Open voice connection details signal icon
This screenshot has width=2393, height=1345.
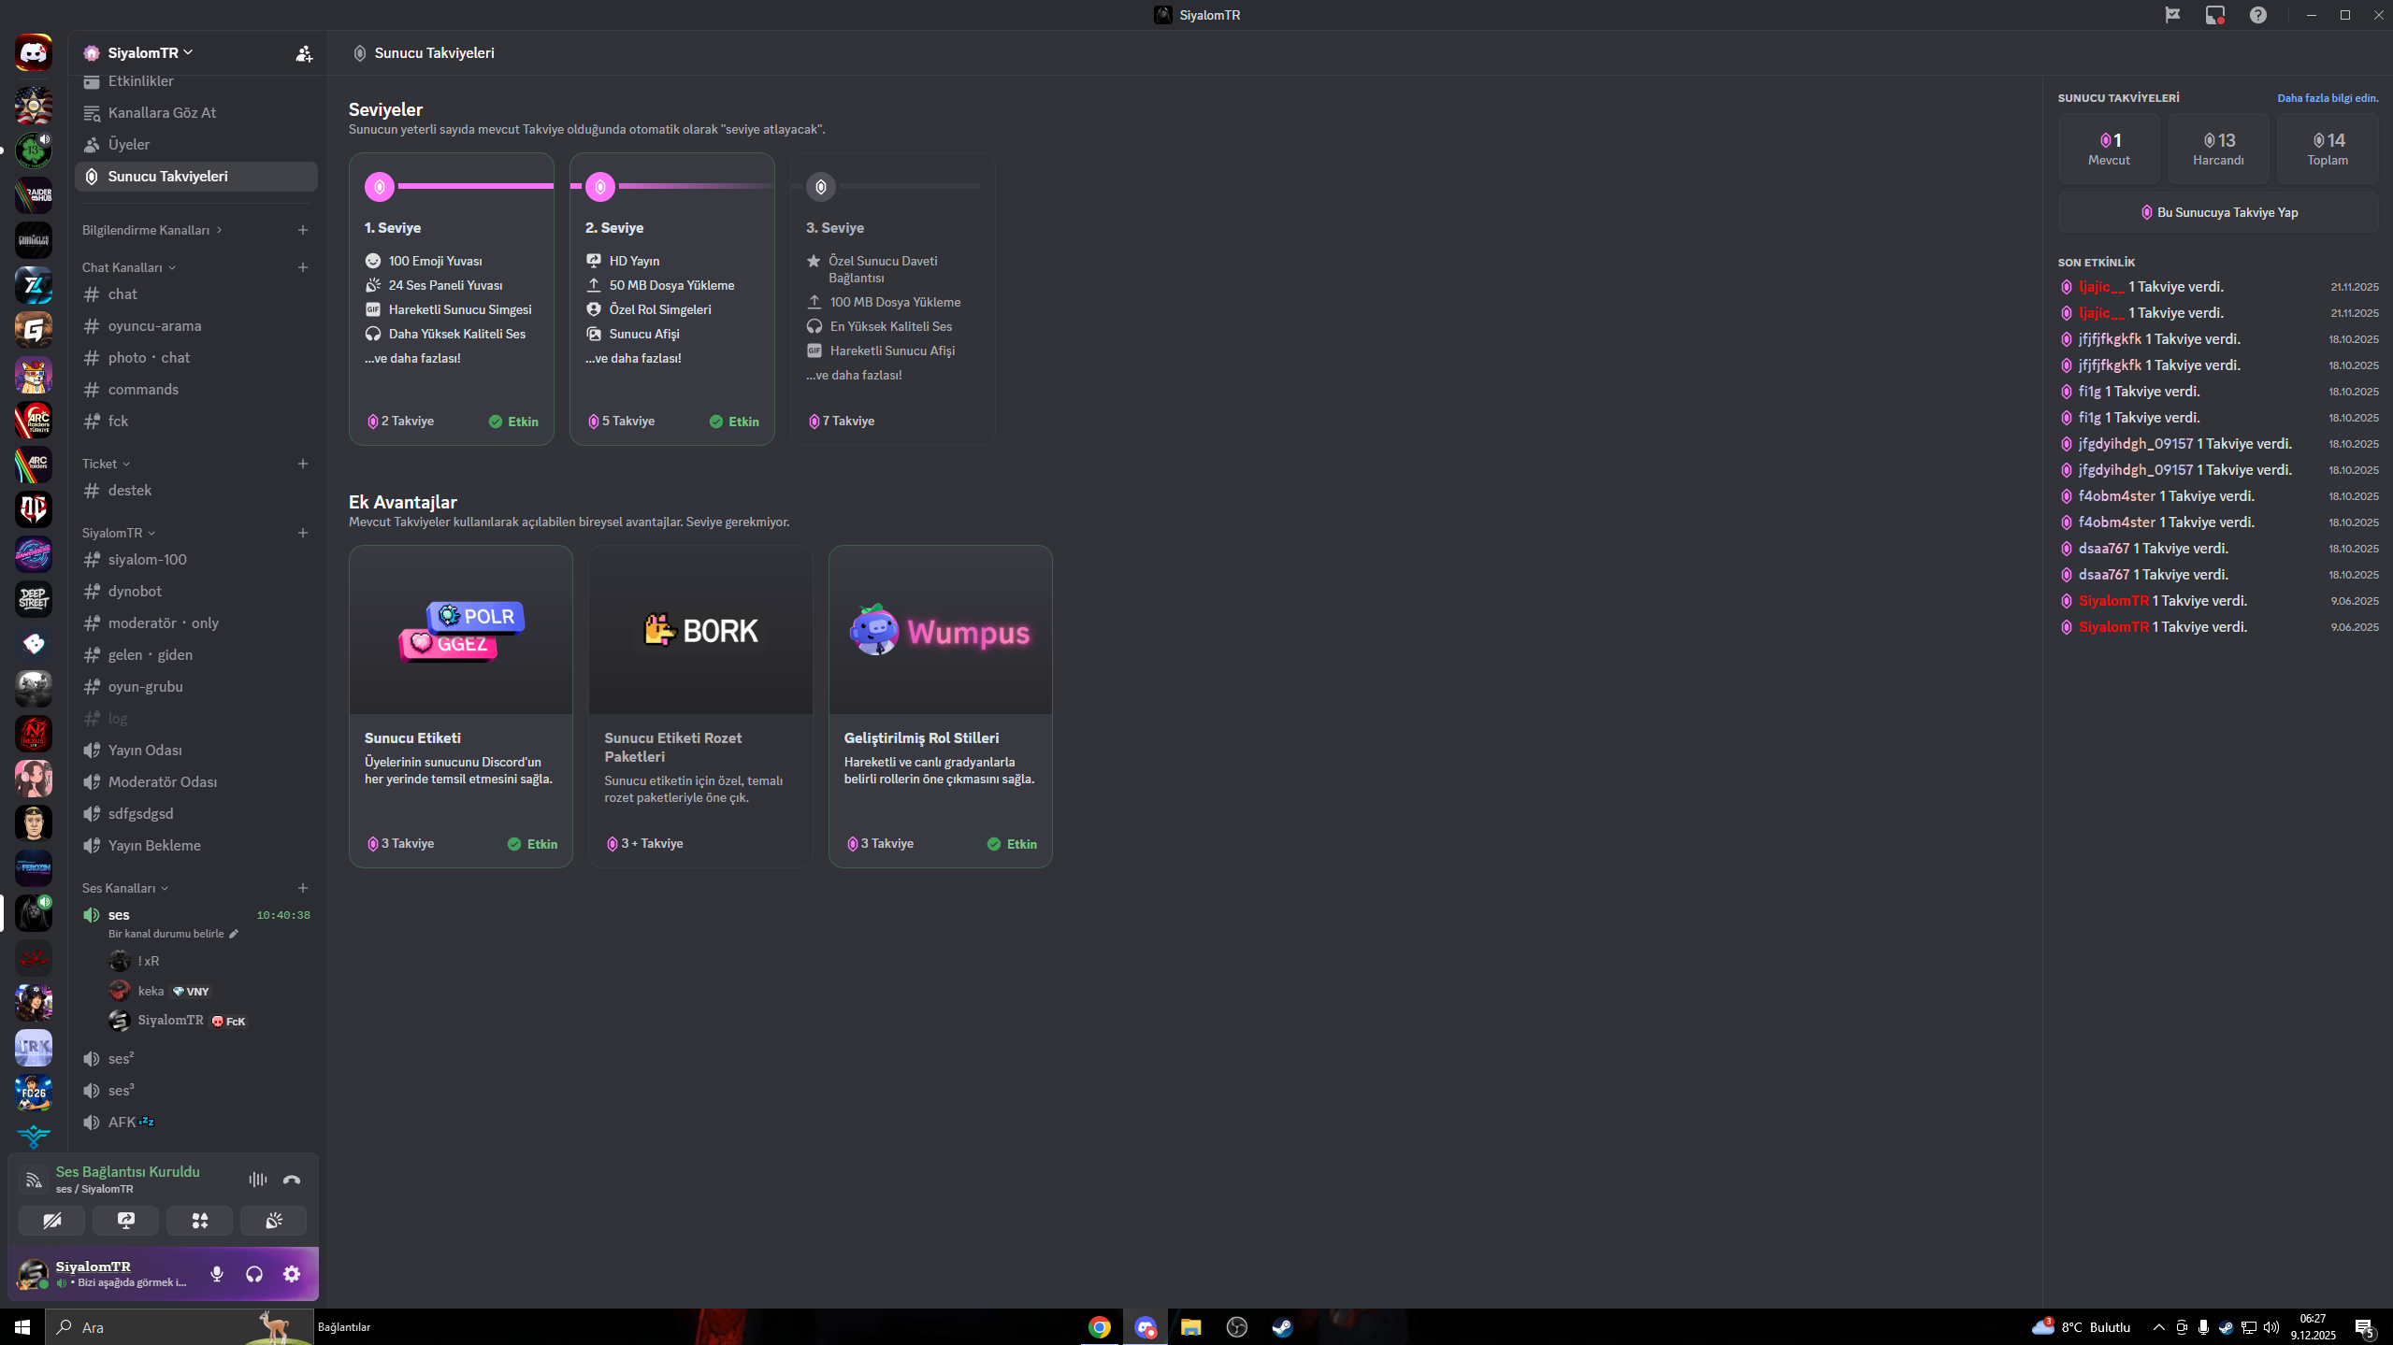coord(34,1180)
